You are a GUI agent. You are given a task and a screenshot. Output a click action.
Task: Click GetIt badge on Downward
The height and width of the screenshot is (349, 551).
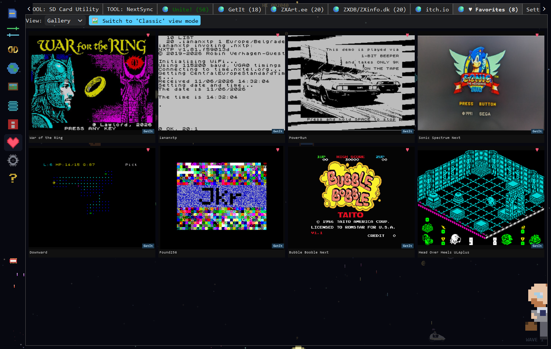(x=148, y=246)
